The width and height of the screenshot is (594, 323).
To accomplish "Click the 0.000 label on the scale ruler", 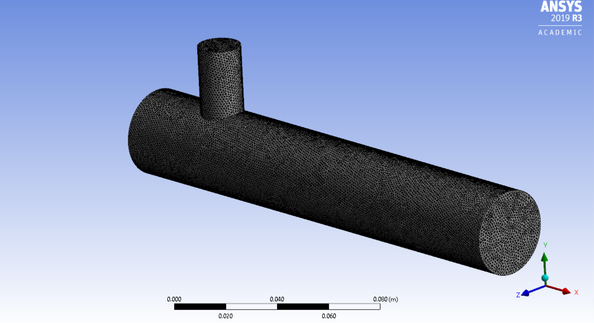I will pyautogui.click(x=175, y=299).
